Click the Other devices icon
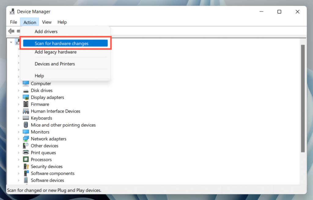This screenshot has height=200, width=313. (x=26, y=146)
